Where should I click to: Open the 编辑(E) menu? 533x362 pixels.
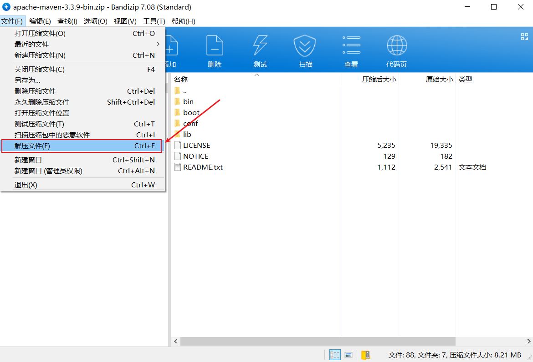point(40,21)
